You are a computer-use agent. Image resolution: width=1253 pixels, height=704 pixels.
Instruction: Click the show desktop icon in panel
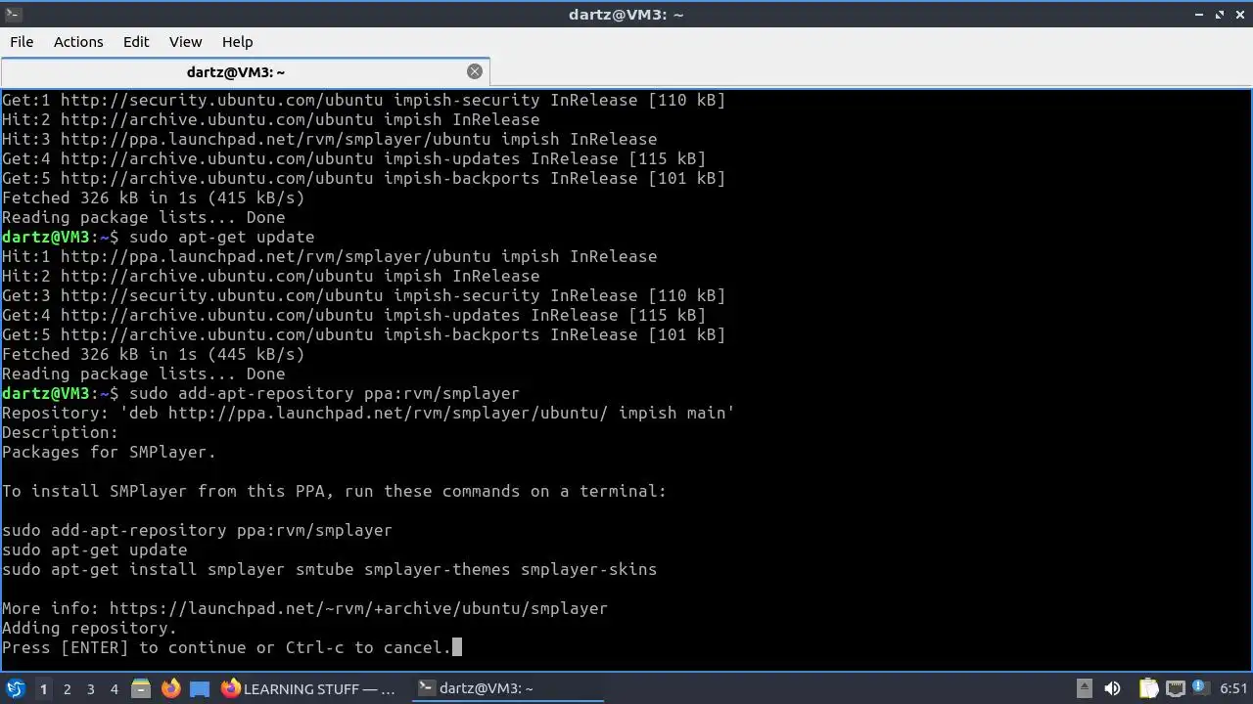[200, 689]
